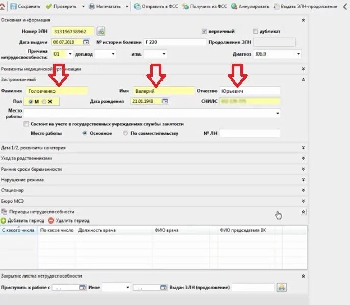350x305 pixels.
Task: Click the № ЛН input field
Action: (x=250, y=133)
